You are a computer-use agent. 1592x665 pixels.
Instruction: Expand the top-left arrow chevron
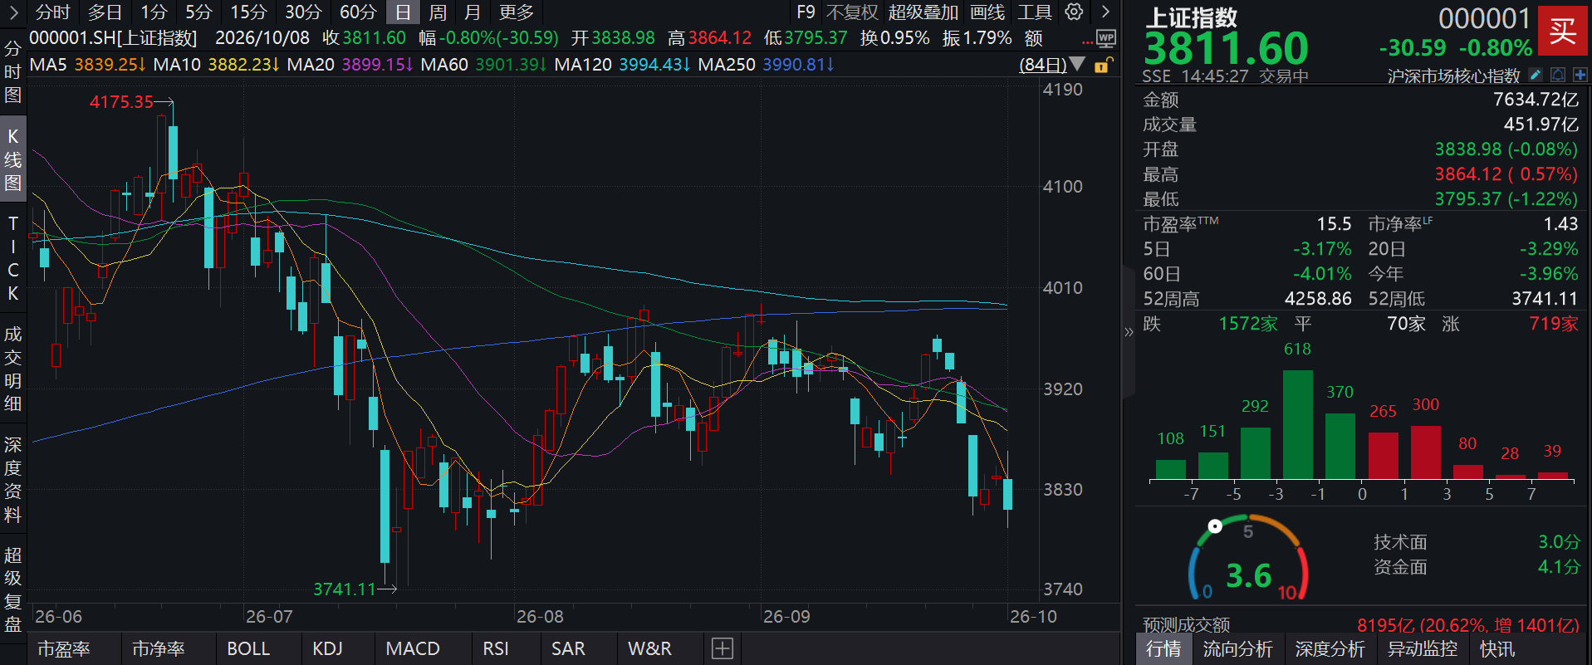click(12, 12)
